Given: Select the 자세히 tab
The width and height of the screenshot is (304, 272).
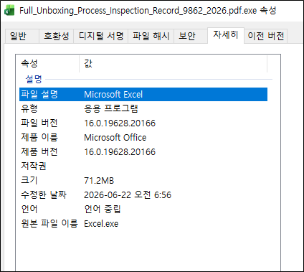Looking at the screenshot, I should pyautogui.click(x=226, y=35).
